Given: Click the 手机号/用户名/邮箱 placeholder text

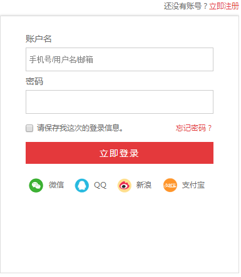Looking at the screenshot, I should tap(61, 59).
